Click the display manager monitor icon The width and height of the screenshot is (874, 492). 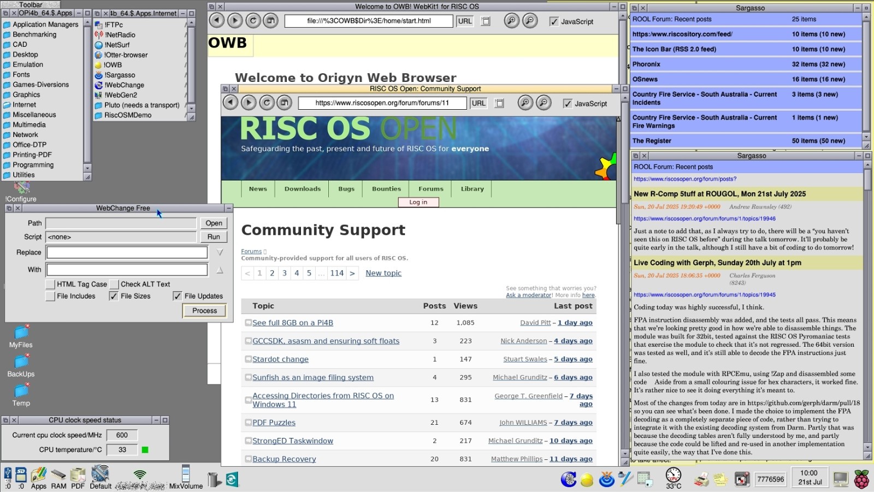[841, 479]
